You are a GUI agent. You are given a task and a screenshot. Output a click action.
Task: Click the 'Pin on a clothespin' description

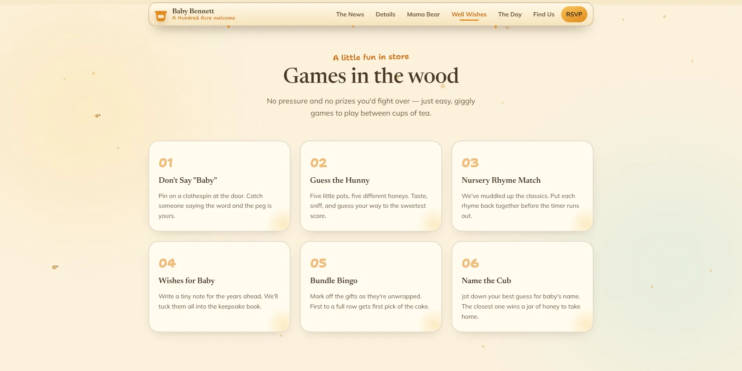click(215, 206)
